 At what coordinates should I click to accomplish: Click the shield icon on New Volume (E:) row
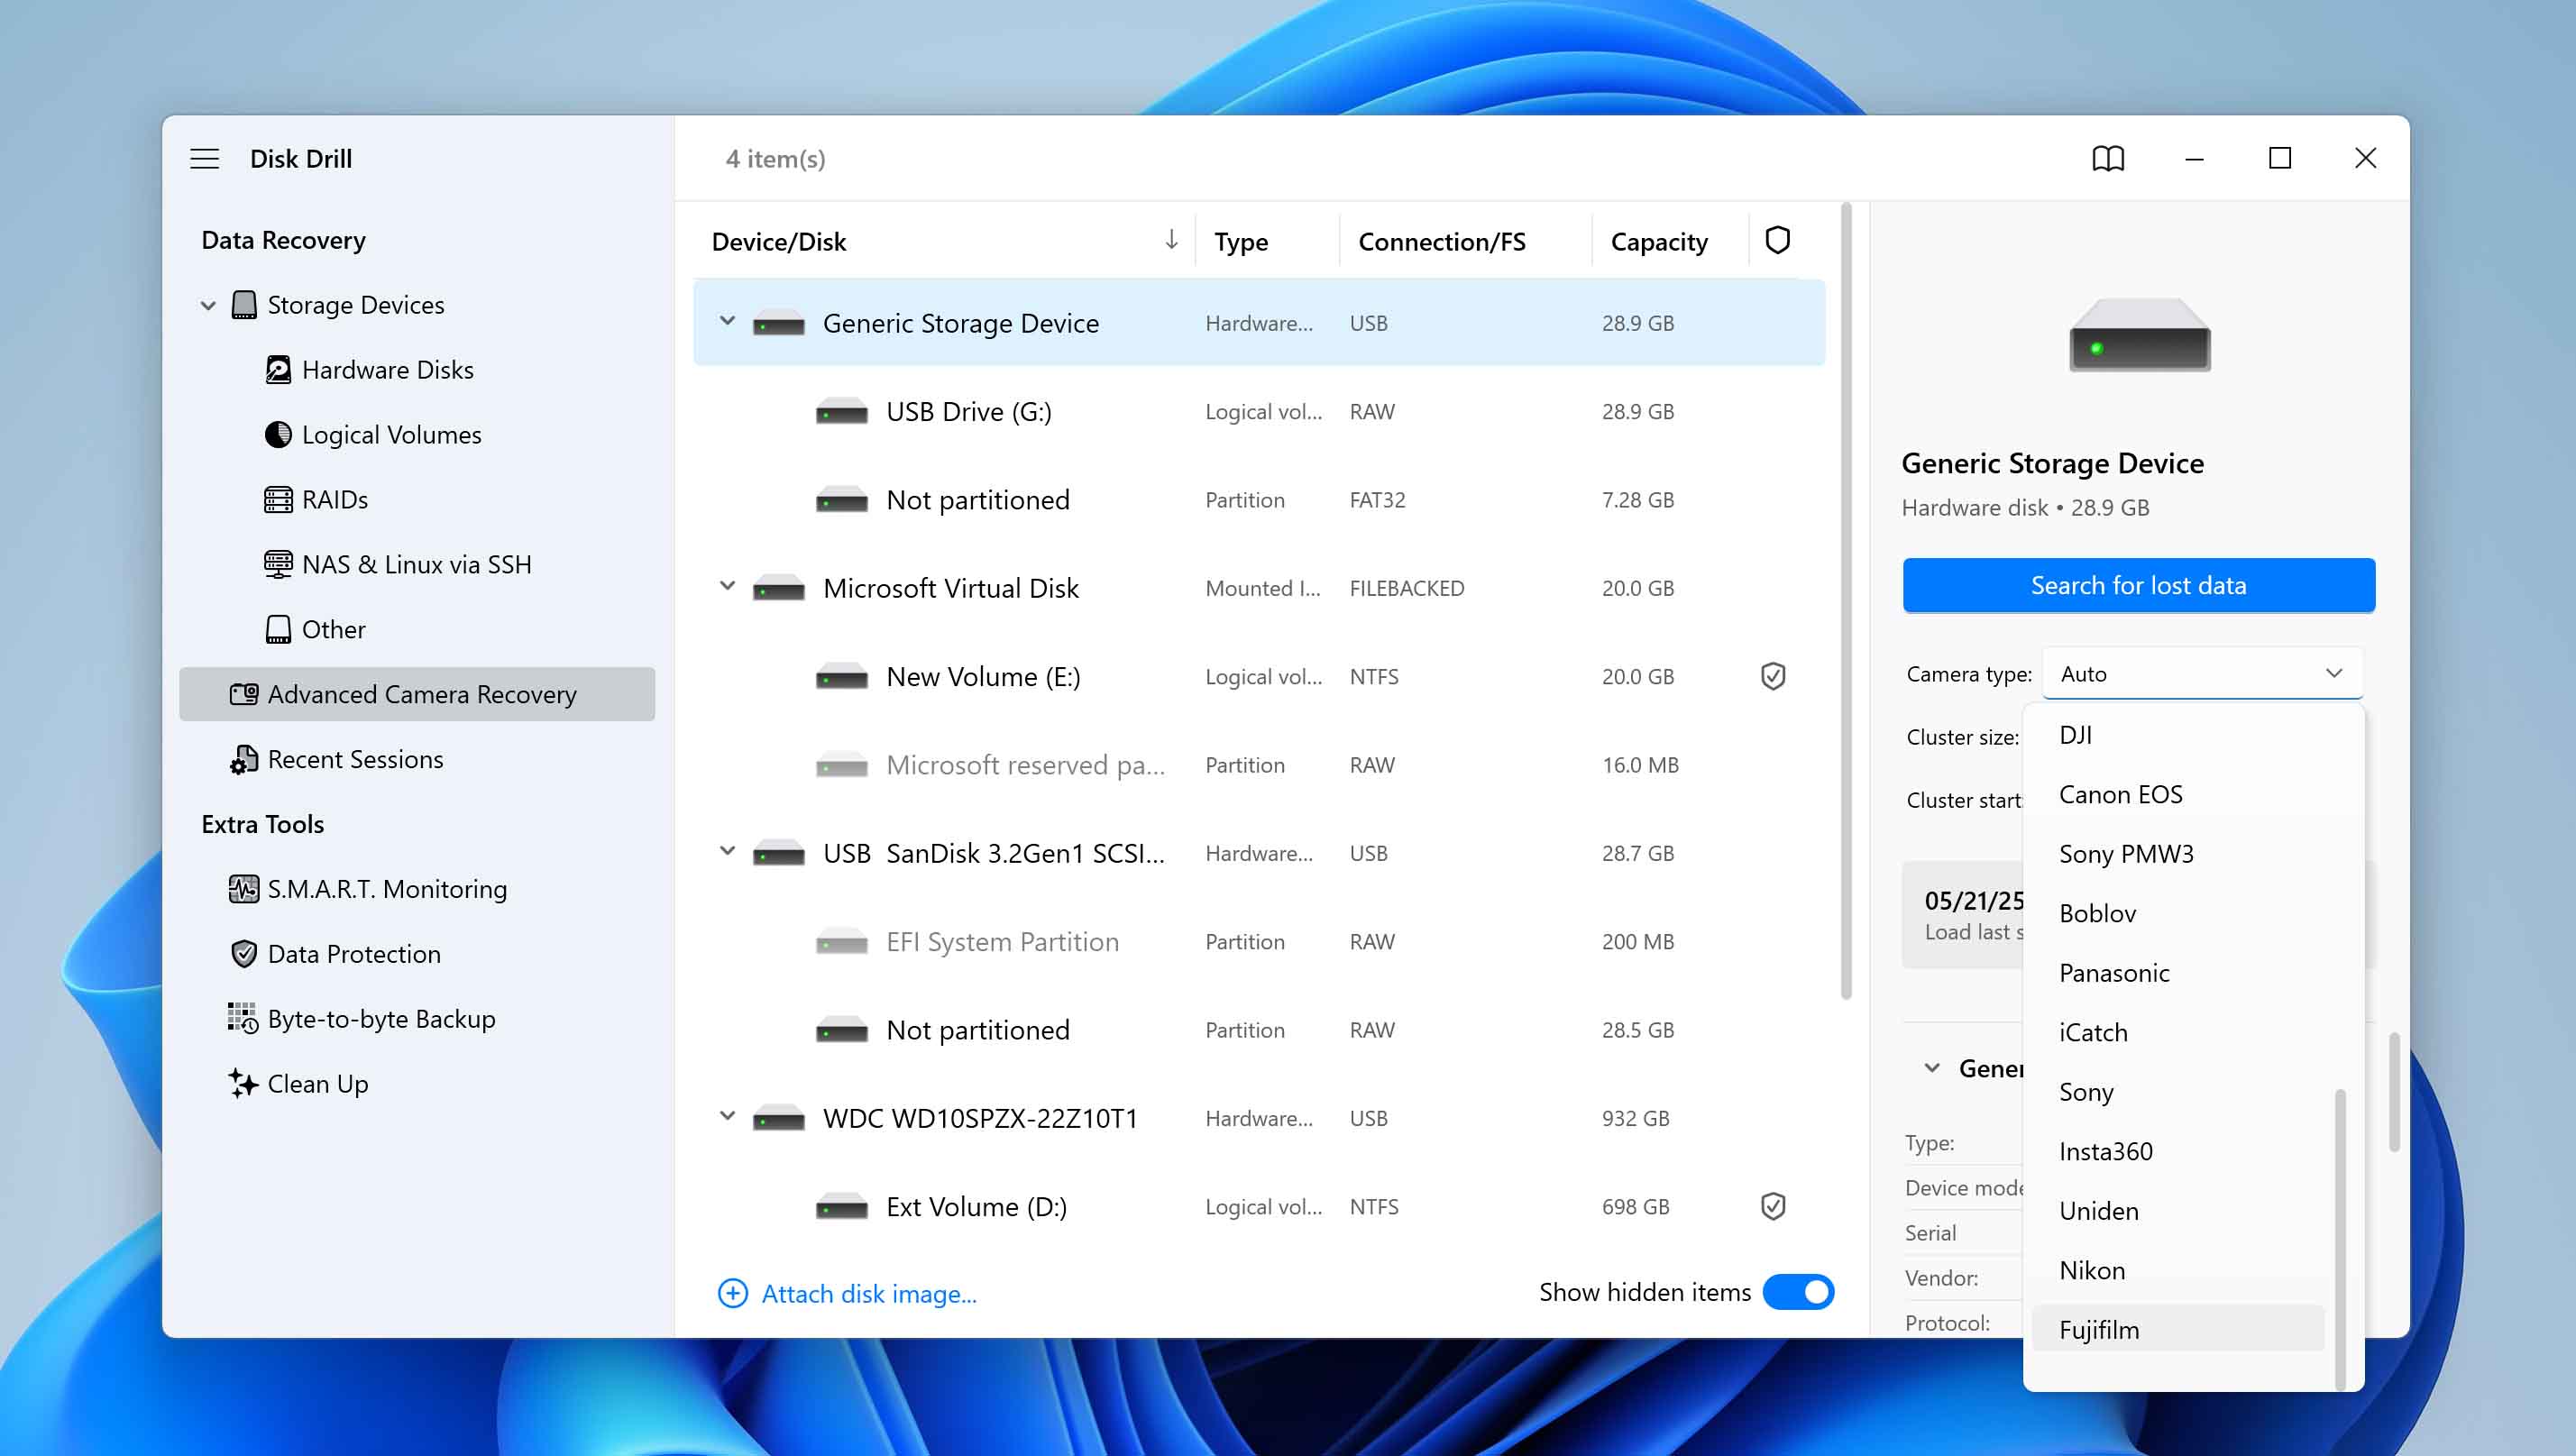(x=1773, y=677)
